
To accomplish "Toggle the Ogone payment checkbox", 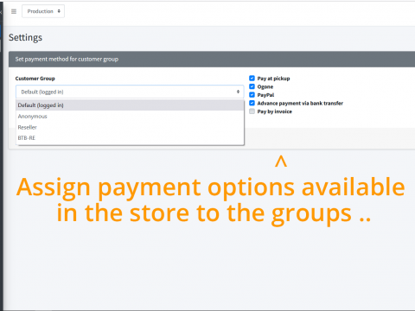I will 252,86.
